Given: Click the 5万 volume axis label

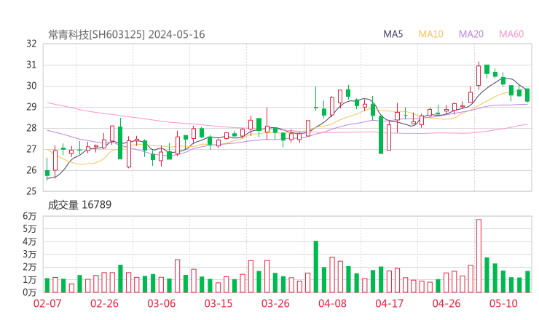Looking at the screenshot, I should click(30, 228).
